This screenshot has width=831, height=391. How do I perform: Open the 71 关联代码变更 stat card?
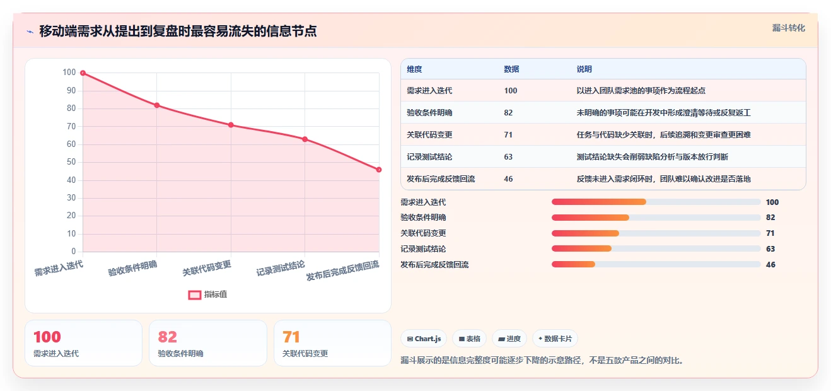tap(332, 343)
